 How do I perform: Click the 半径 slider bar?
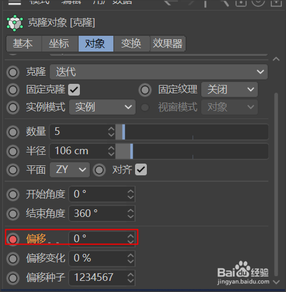coord(192,151)
